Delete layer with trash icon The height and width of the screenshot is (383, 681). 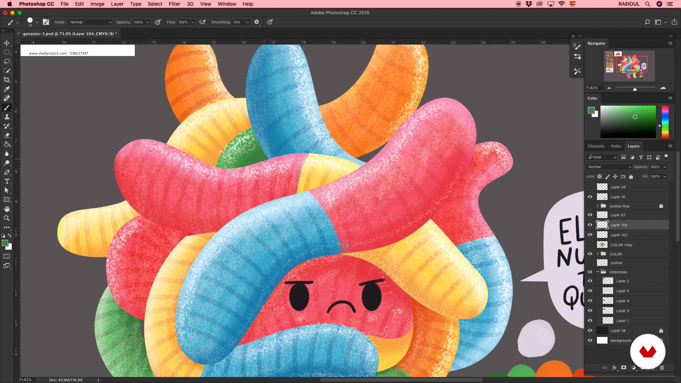pos(662,368)
